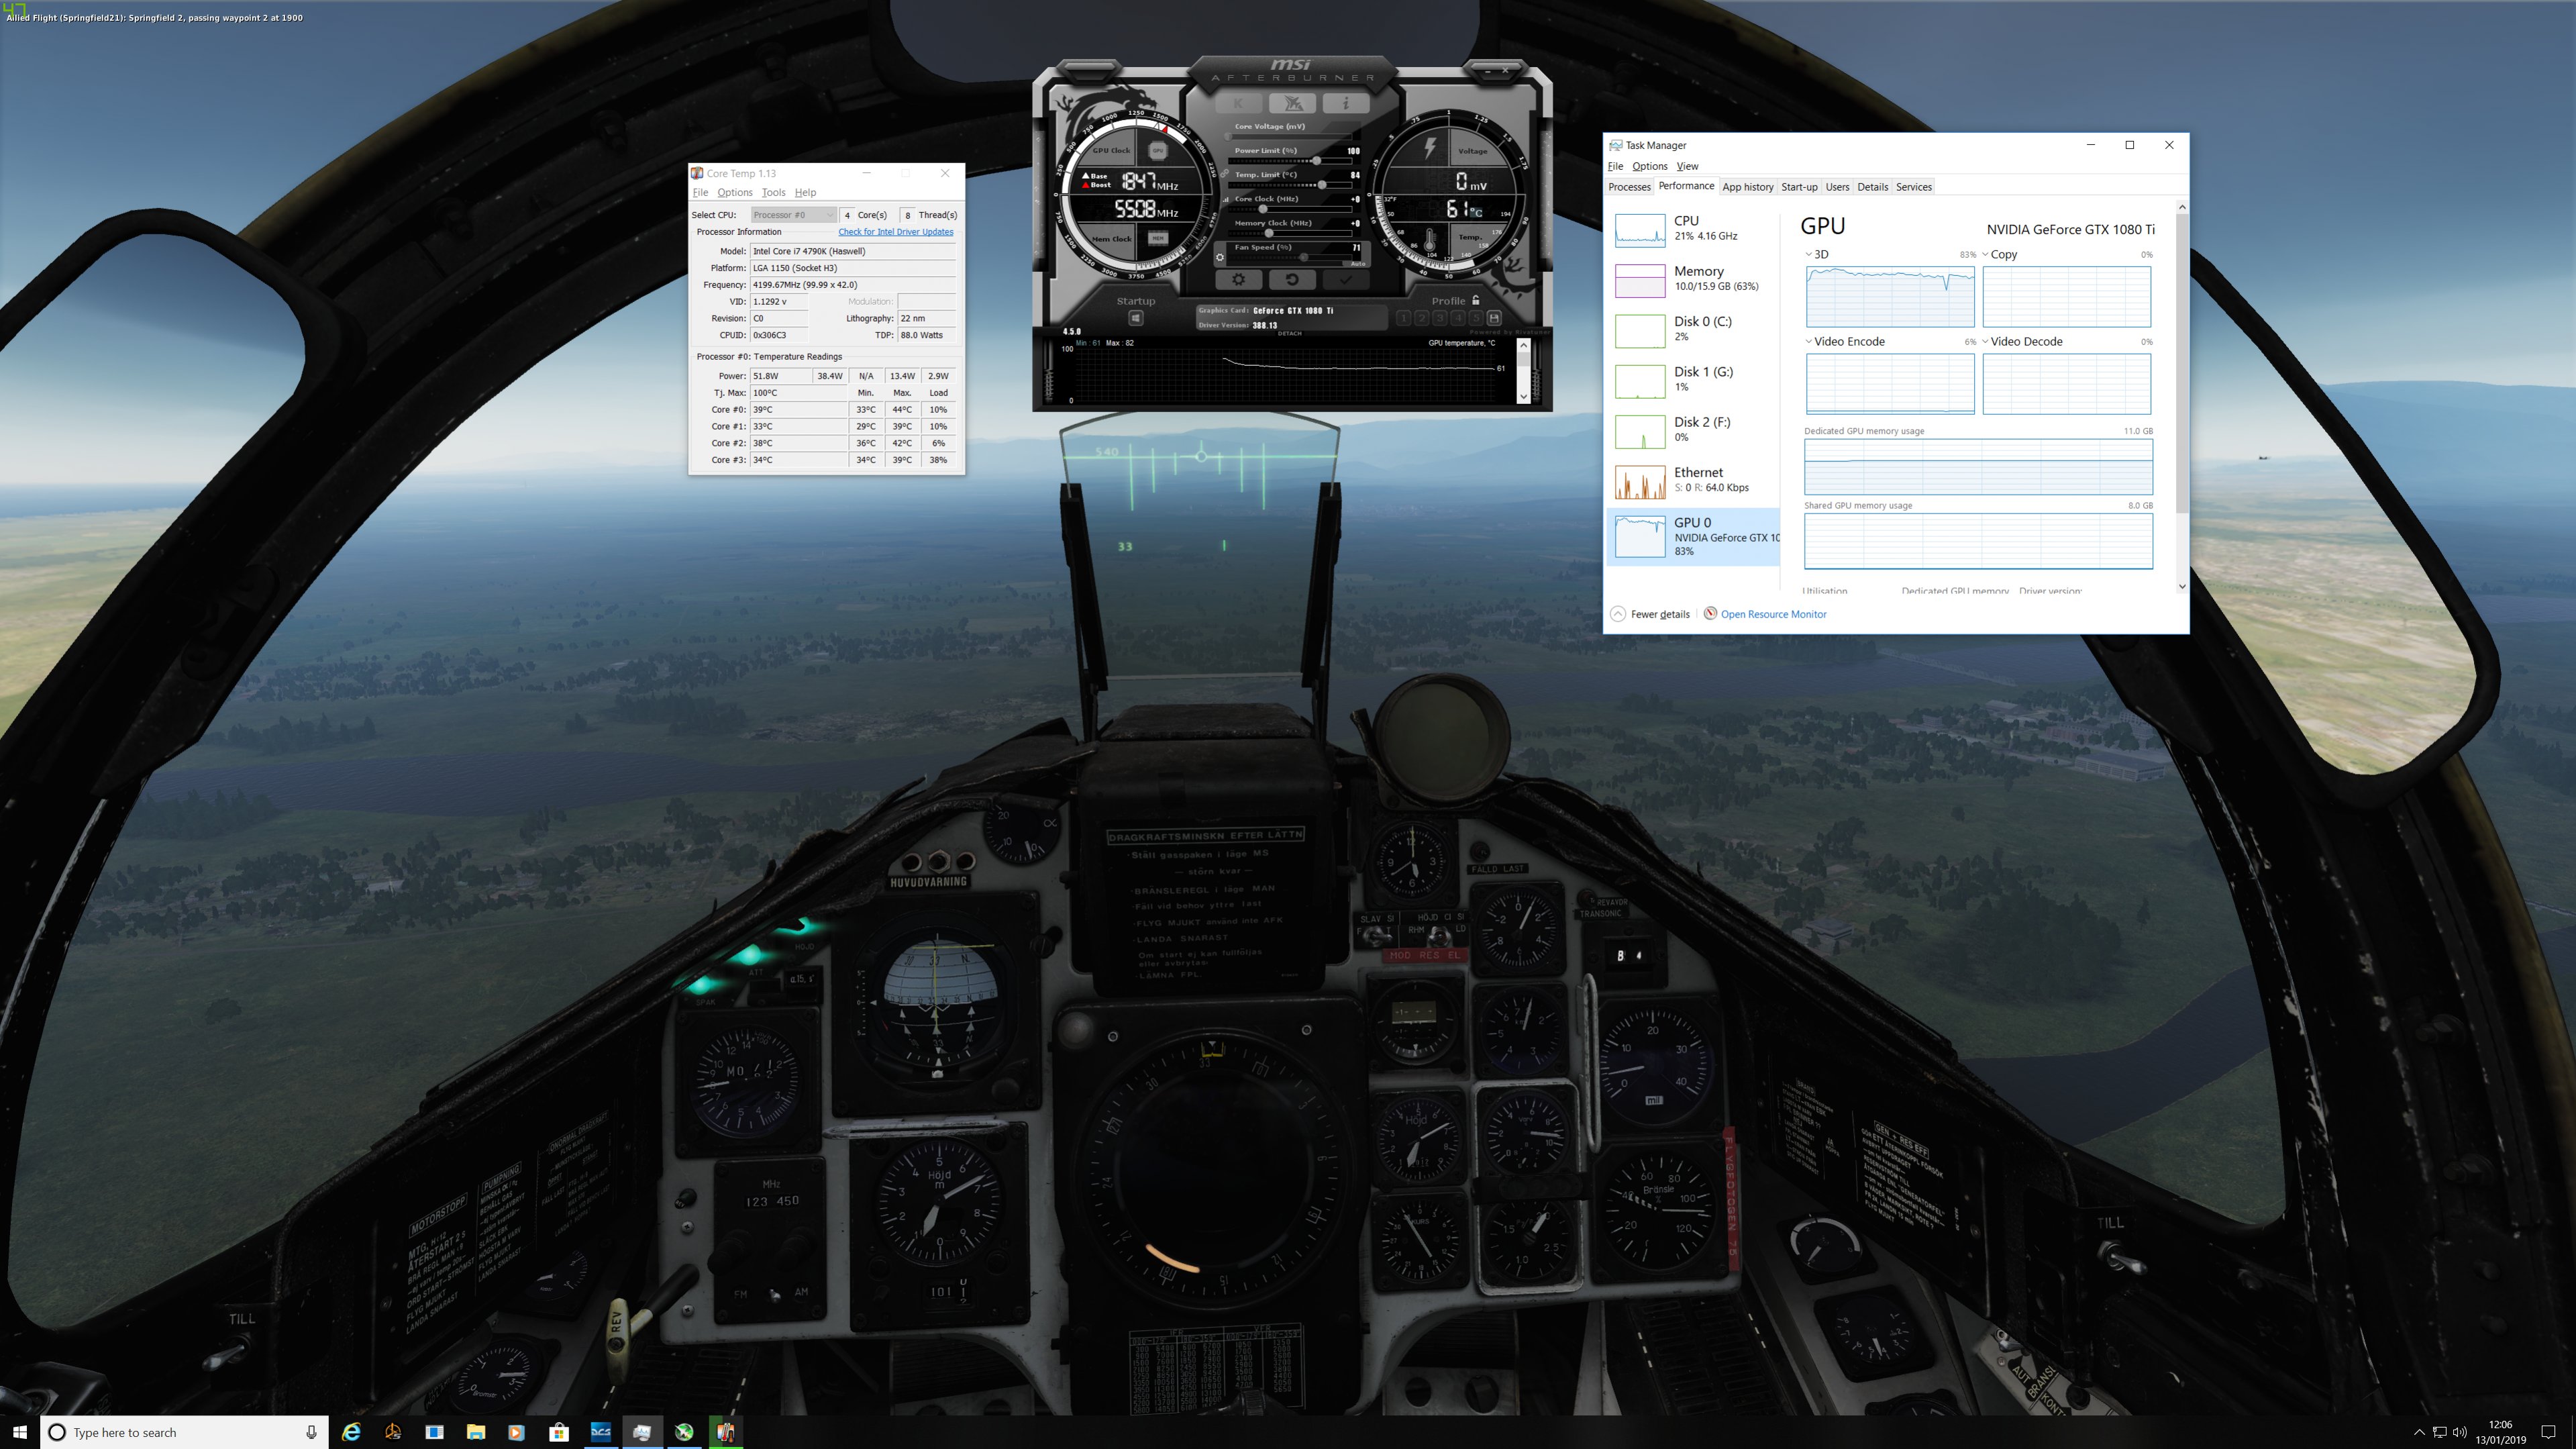This screenshot has height=1449, width=2576.
Task: Open the Core Temp Help menu
Action: (805, 192)
